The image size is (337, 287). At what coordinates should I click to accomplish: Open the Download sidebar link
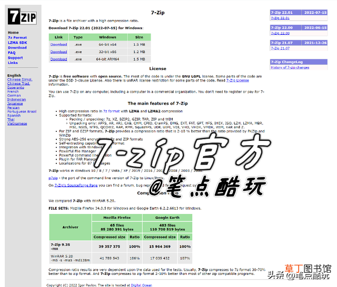coord(17,48)
